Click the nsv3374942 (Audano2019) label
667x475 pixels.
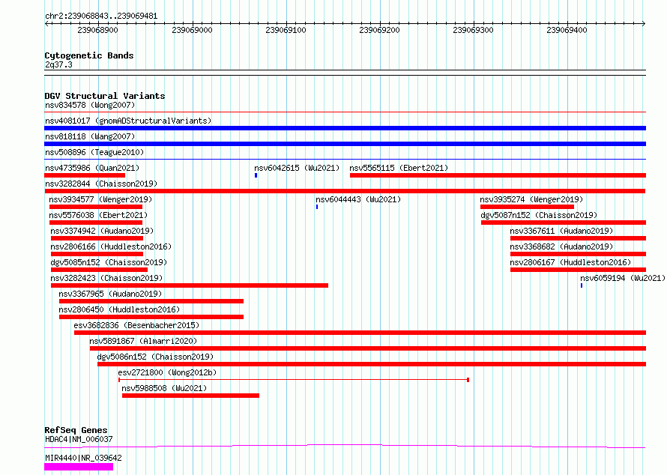point(102,231)
